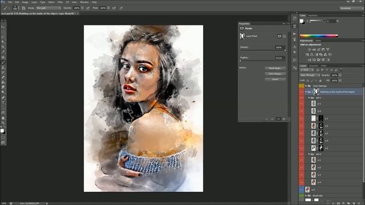The width and height of the screenshot is (365, 205).
Task: Hide the Brush sky group
Action: pos(302,196)
